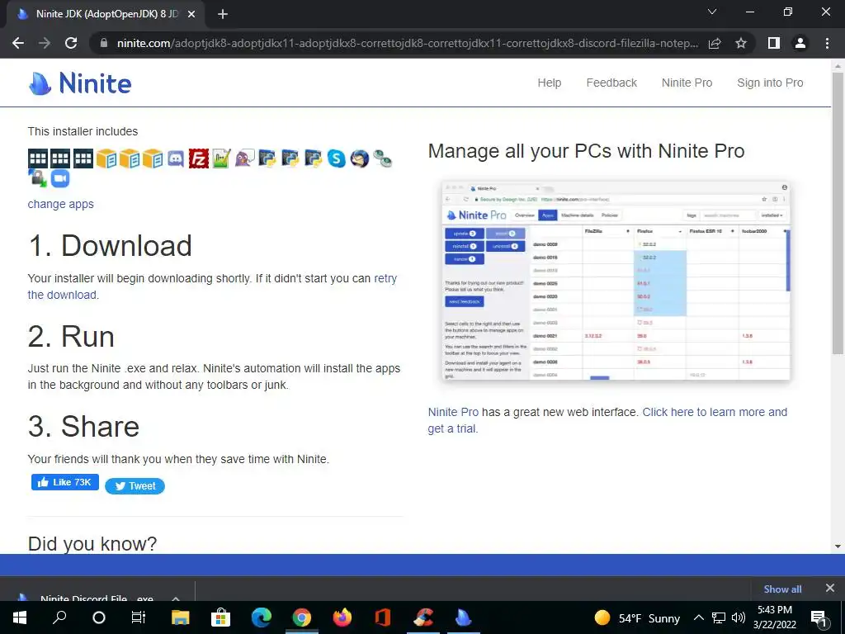The image size is (845, 634).
Task: Expand the downloaded Ninite exe options chevron
Action: [x=176, y=599]
